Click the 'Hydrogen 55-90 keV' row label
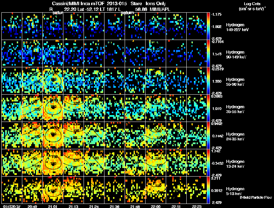The height and width of the screenshot is (208, 274). [235, 82]
